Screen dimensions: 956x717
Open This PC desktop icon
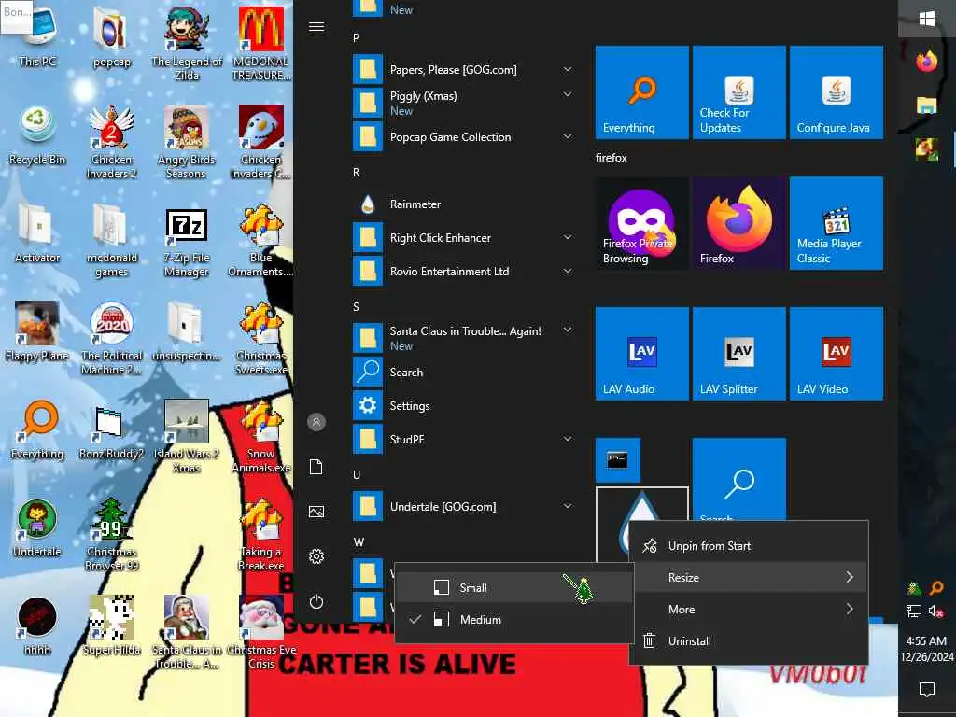pos(37,37)
